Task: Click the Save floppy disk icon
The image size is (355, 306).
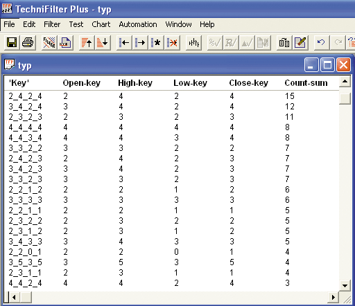Action: pos(12,43)
